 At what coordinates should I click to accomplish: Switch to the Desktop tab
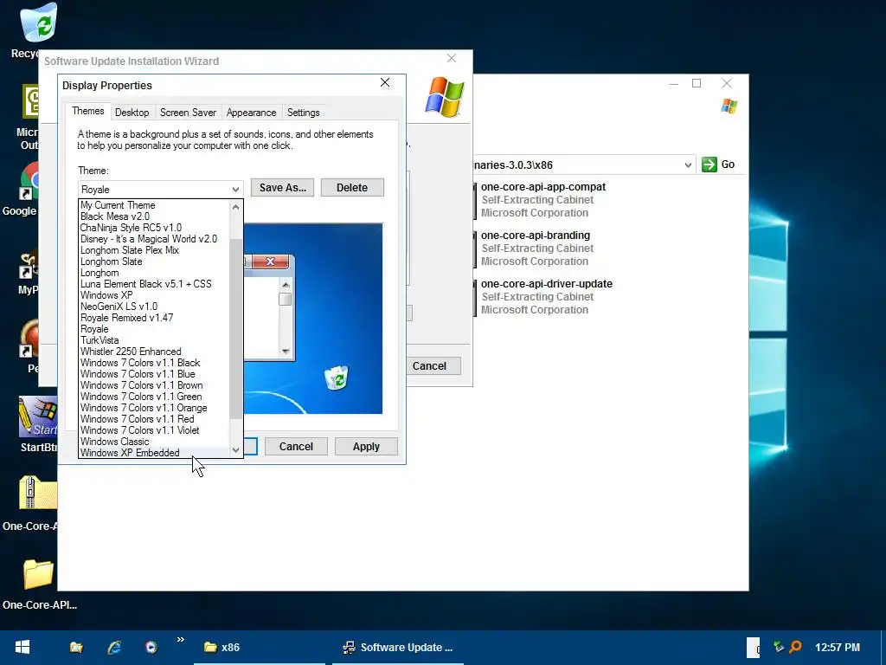pos(132,113)
